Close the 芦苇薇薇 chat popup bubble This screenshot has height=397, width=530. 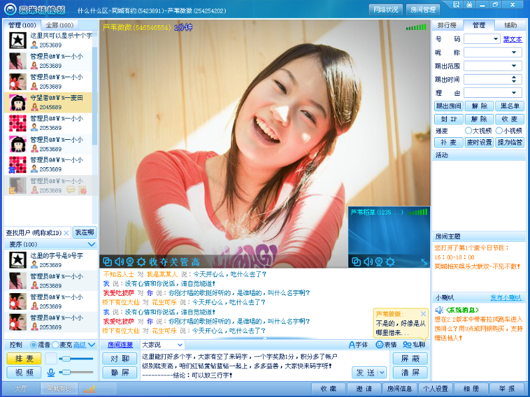[x=423, y=314]
